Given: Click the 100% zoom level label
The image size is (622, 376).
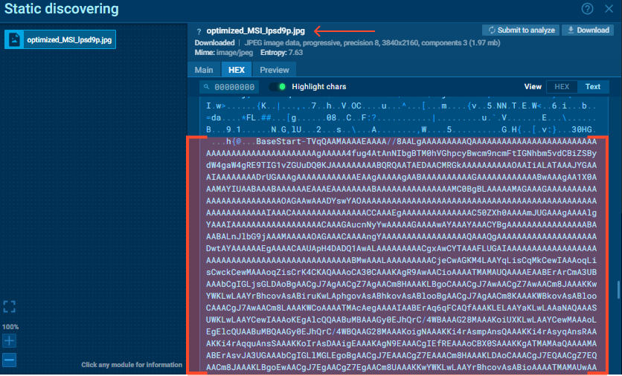Looking at the screenshot, I should click(10, 327).
